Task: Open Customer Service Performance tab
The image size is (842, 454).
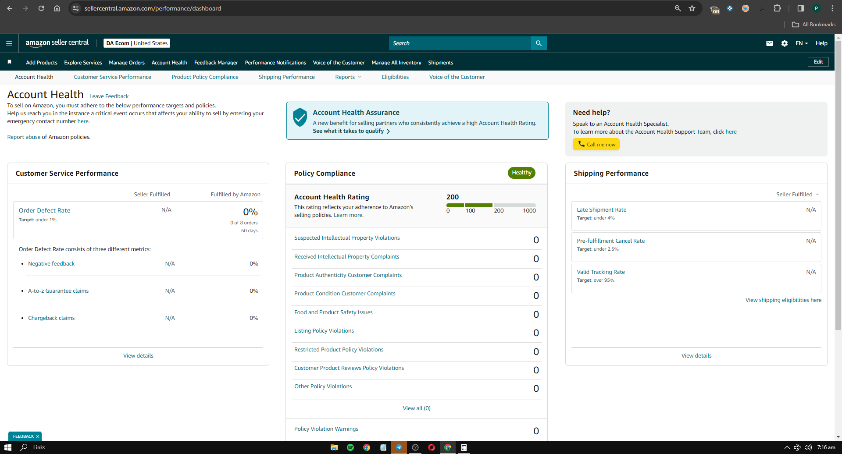Action: point(112,77)
